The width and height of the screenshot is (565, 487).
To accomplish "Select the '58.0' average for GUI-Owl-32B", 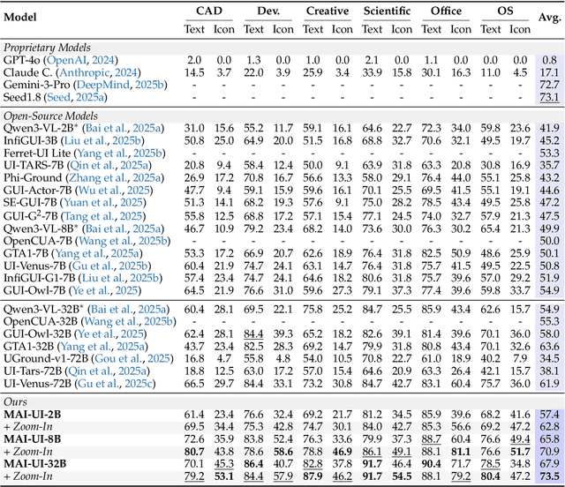I will 549,333.
